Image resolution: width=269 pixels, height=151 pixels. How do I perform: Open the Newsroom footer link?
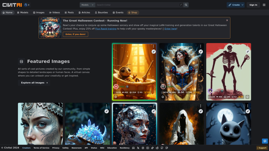coord(76,148)
